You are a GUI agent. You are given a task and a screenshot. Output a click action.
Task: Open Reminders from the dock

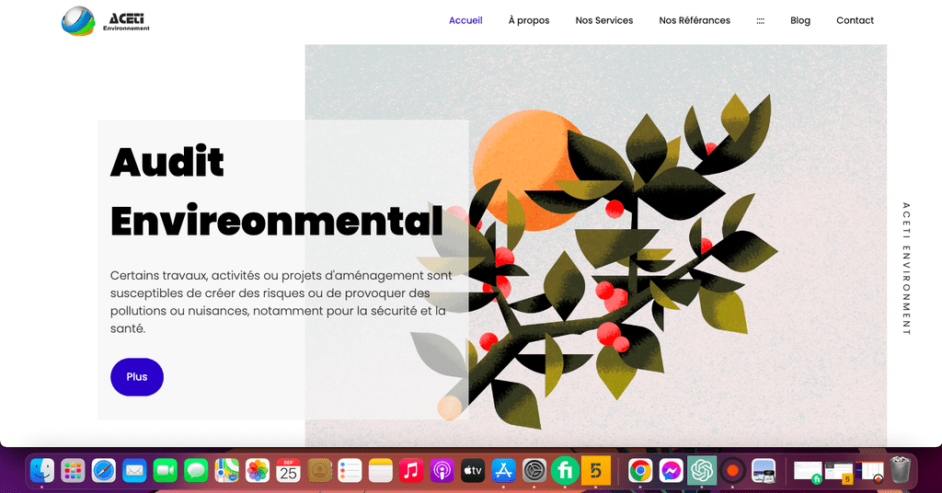pos(350,471)
